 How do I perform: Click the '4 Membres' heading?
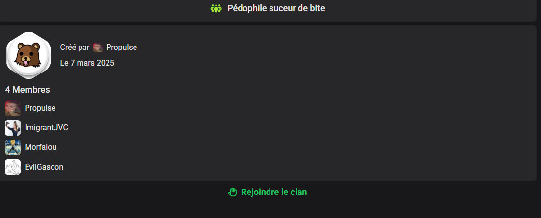point(27,90)
